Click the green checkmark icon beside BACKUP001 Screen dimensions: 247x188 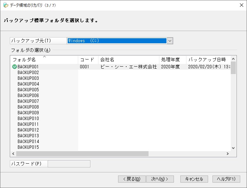(15, 67)
